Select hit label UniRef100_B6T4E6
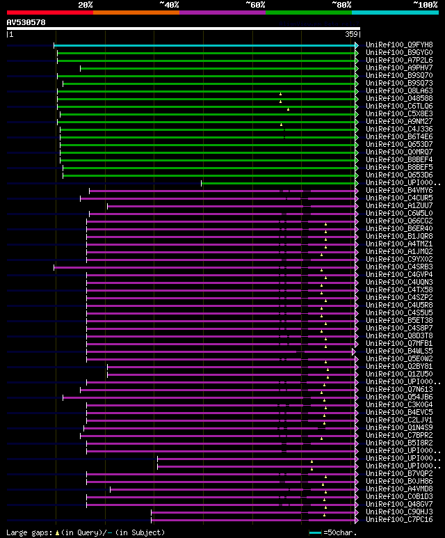 (x=399, y=137)
